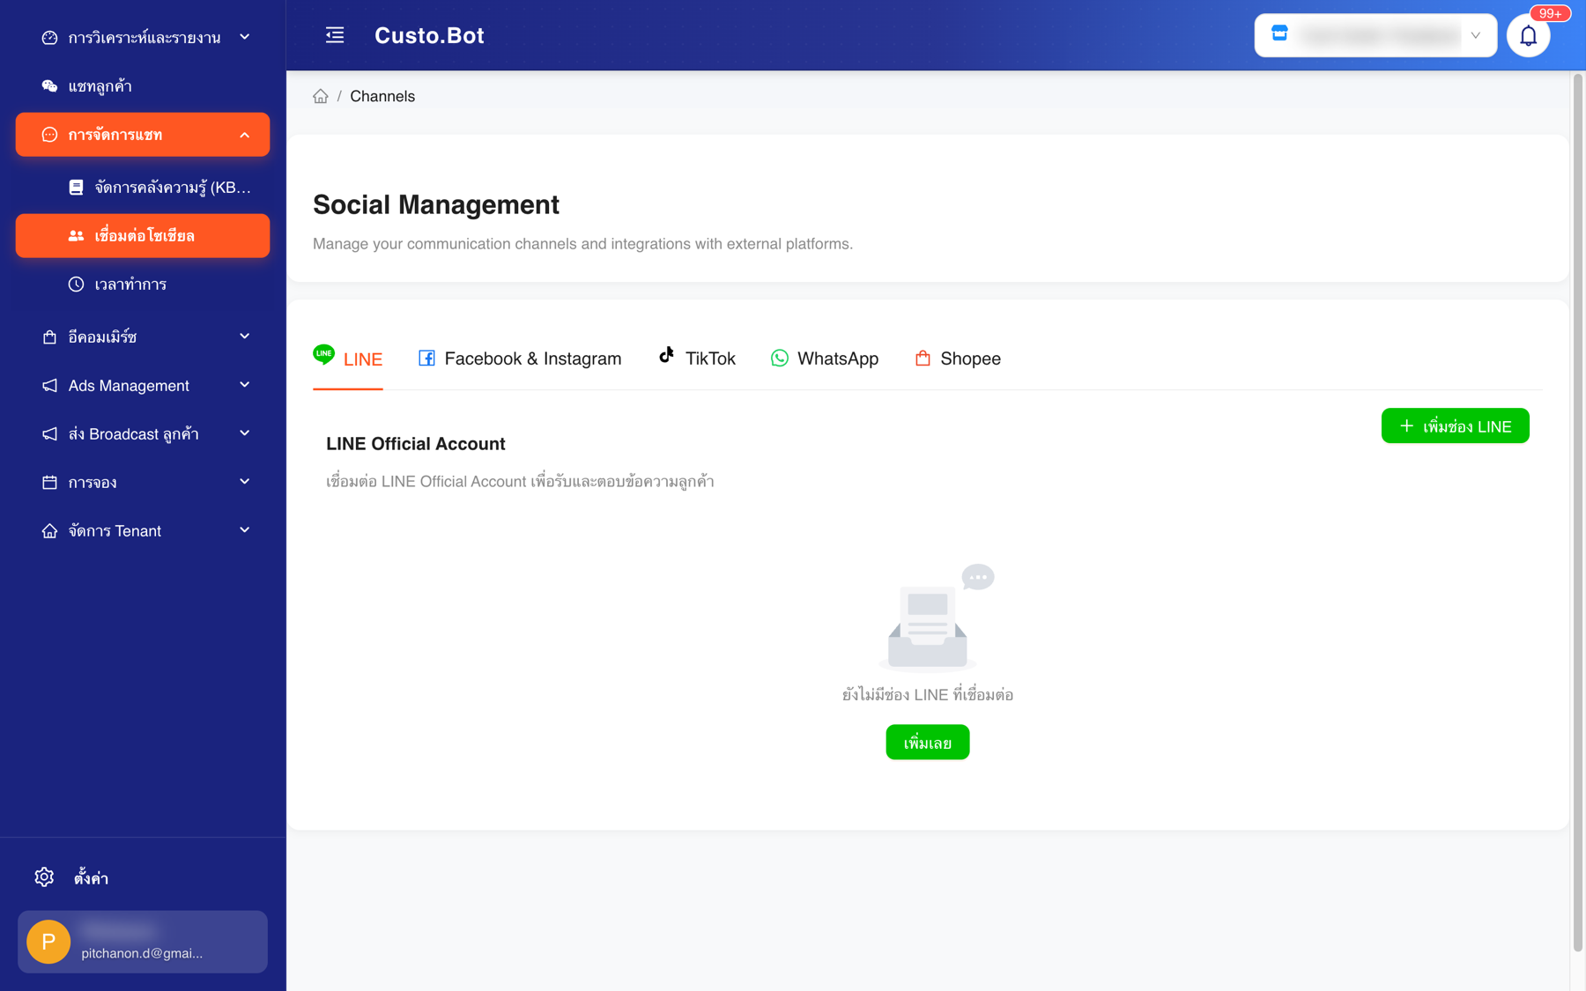1586x991 pixels.
Task: Open settings via the gear icon
Action: (44, 877)
